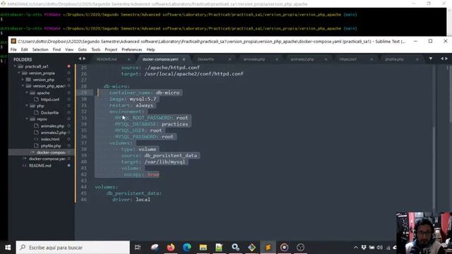The height and width of the screenshot is (254, 452).
Task: Close the animales.php tab
Action: click(277, 59)
